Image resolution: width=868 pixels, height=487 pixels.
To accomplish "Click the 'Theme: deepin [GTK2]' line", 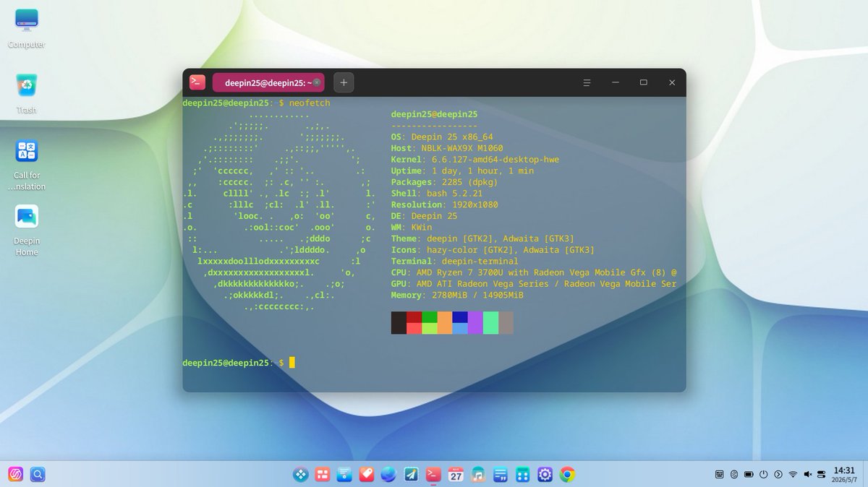I will point(483,238).
